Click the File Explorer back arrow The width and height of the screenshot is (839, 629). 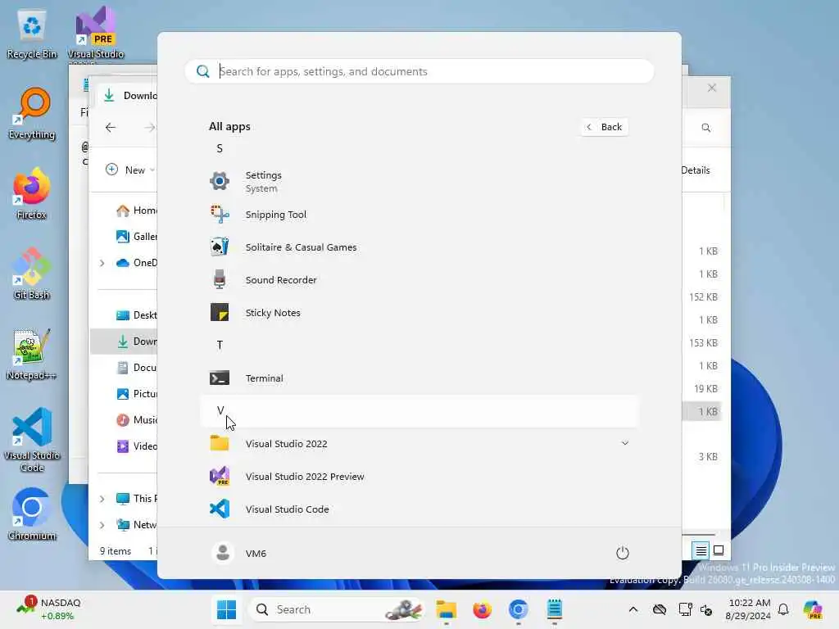coord(111,127)
